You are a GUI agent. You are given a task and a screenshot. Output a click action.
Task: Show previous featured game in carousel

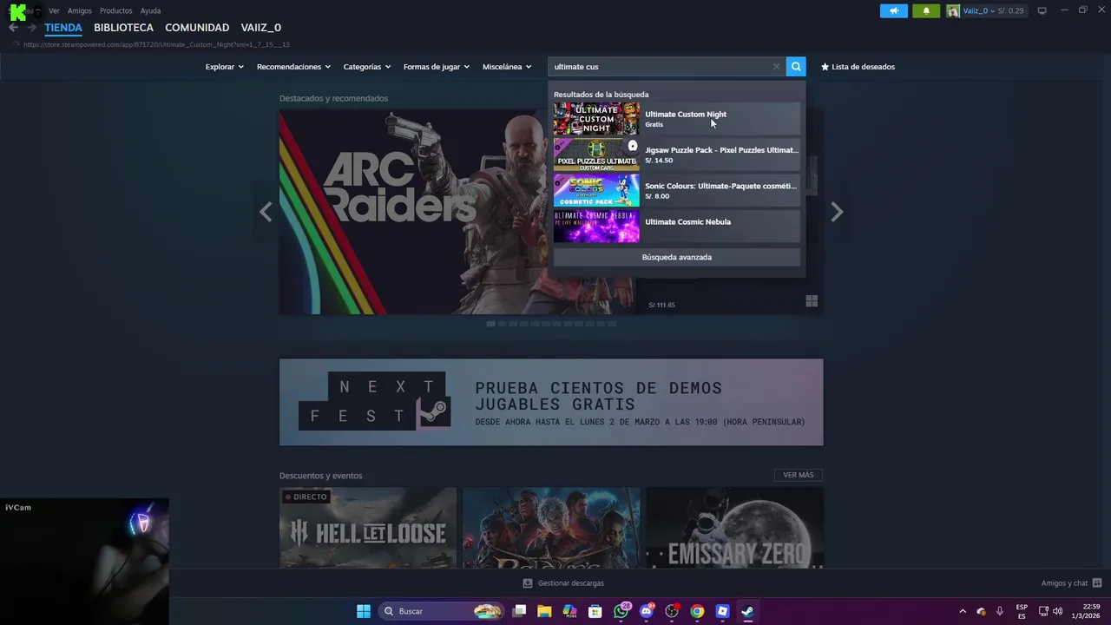click(x=266, y=212)
